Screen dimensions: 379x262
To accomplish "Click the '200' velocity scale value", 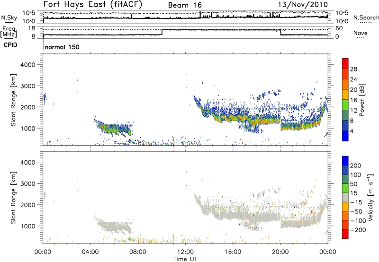I will [356, 166].
